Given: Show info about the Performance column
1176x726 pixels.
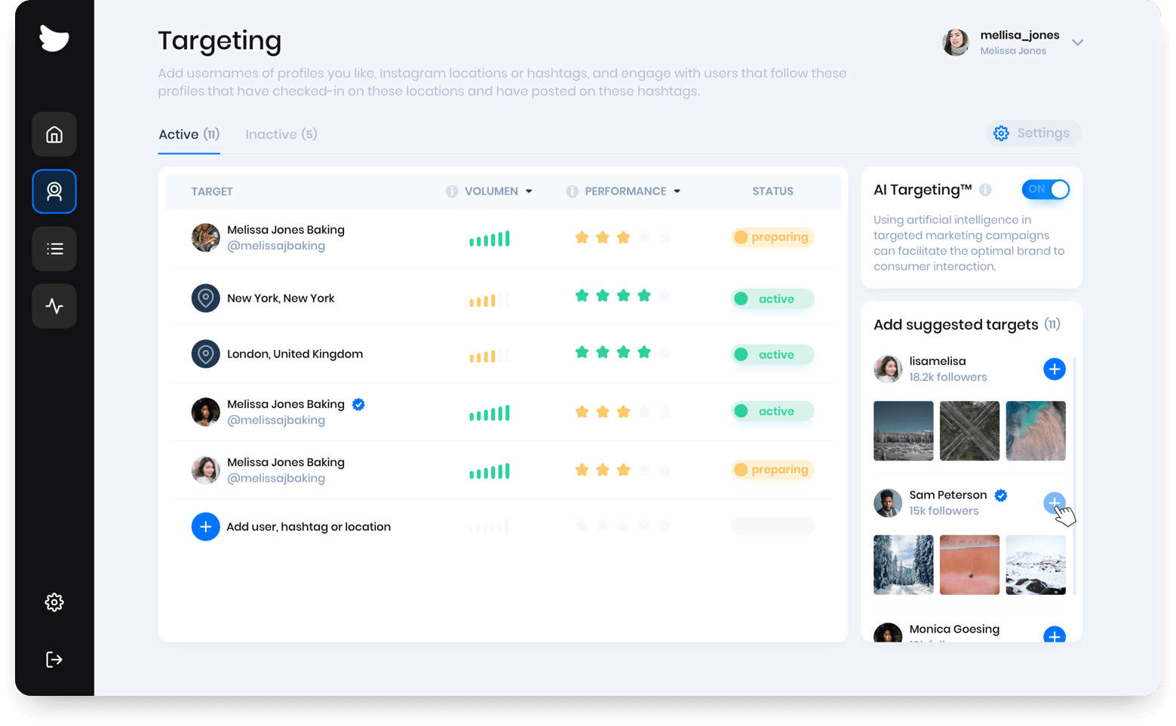Looking at the screenshot, I should pyautogui.click(x=573, y=191).
